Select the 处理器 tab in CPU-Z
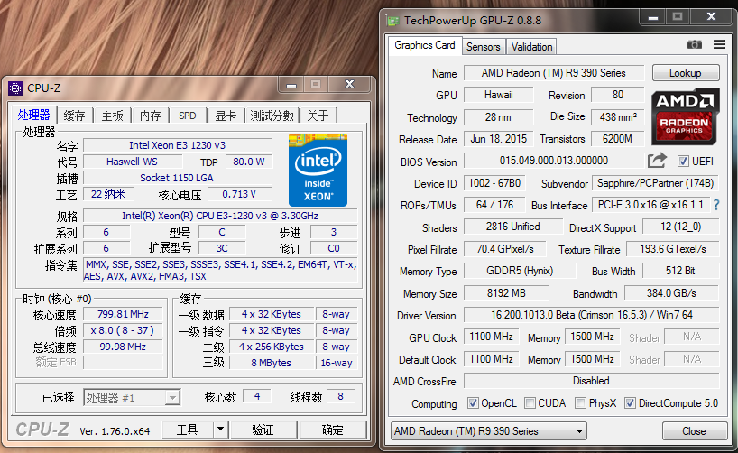 [x=34, y=115]
